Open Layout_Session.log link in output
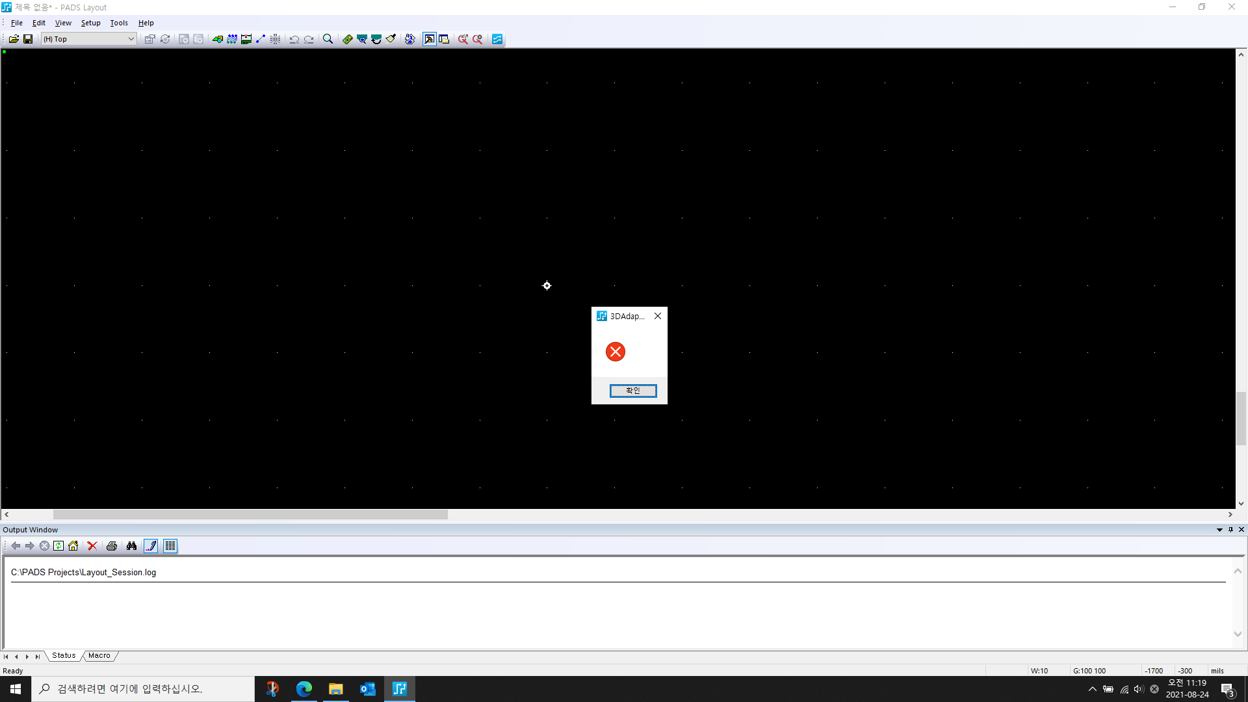Screen dimensions: 1248x702 pyautogui.click(x=83, y=572)
